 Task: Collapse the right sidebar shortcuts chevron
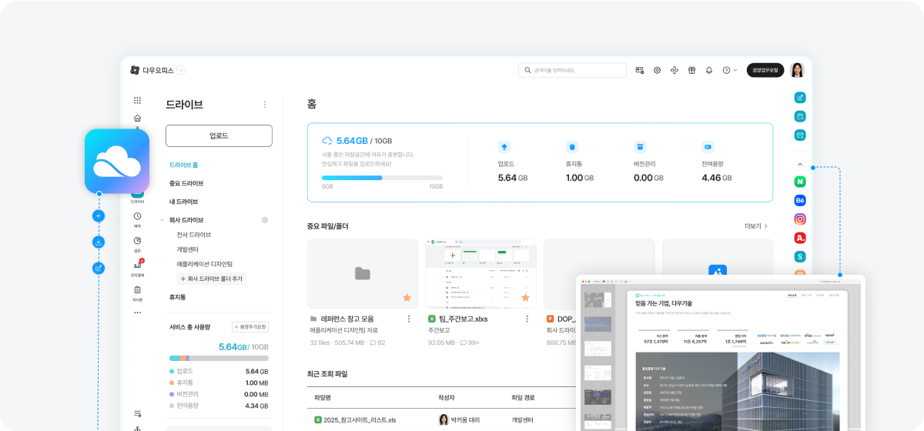(800, 165)
